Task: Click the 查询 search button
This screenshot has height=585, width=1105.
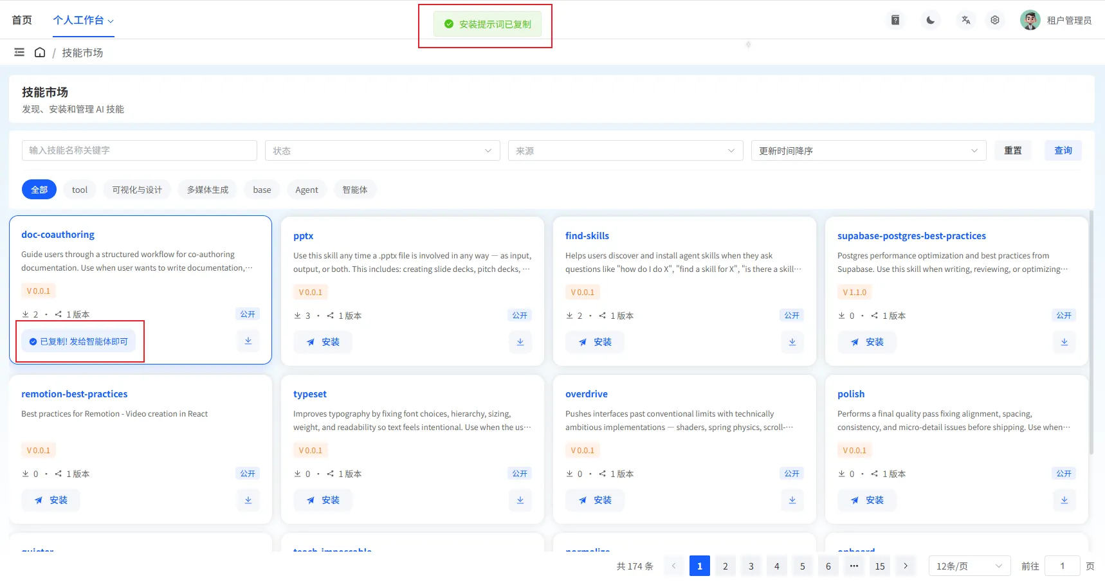Action: pos(1063,150)
